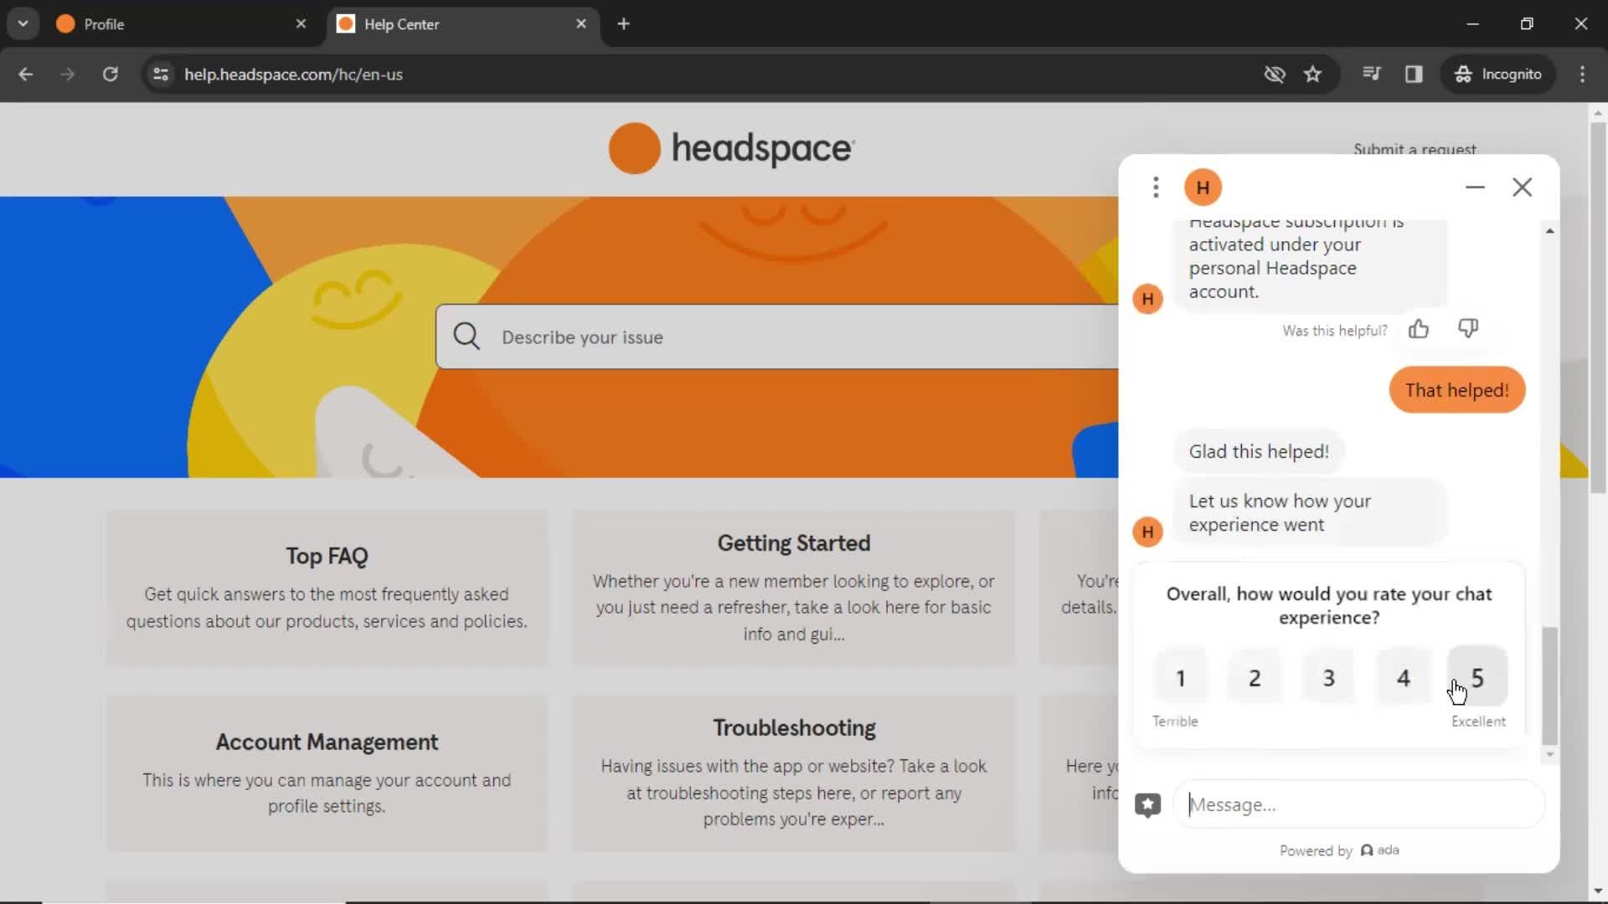Rate the chat experience 5 Excellent
Image resolution: width=1608 pixels, height=904 pixels.
click(1477, 677)
